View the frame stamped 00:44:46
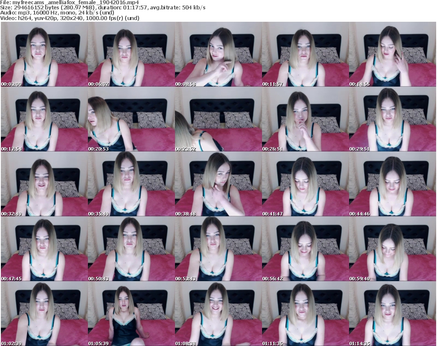This screenshot has width=437, height=346. pyautogui.click(x=393, y=184)
